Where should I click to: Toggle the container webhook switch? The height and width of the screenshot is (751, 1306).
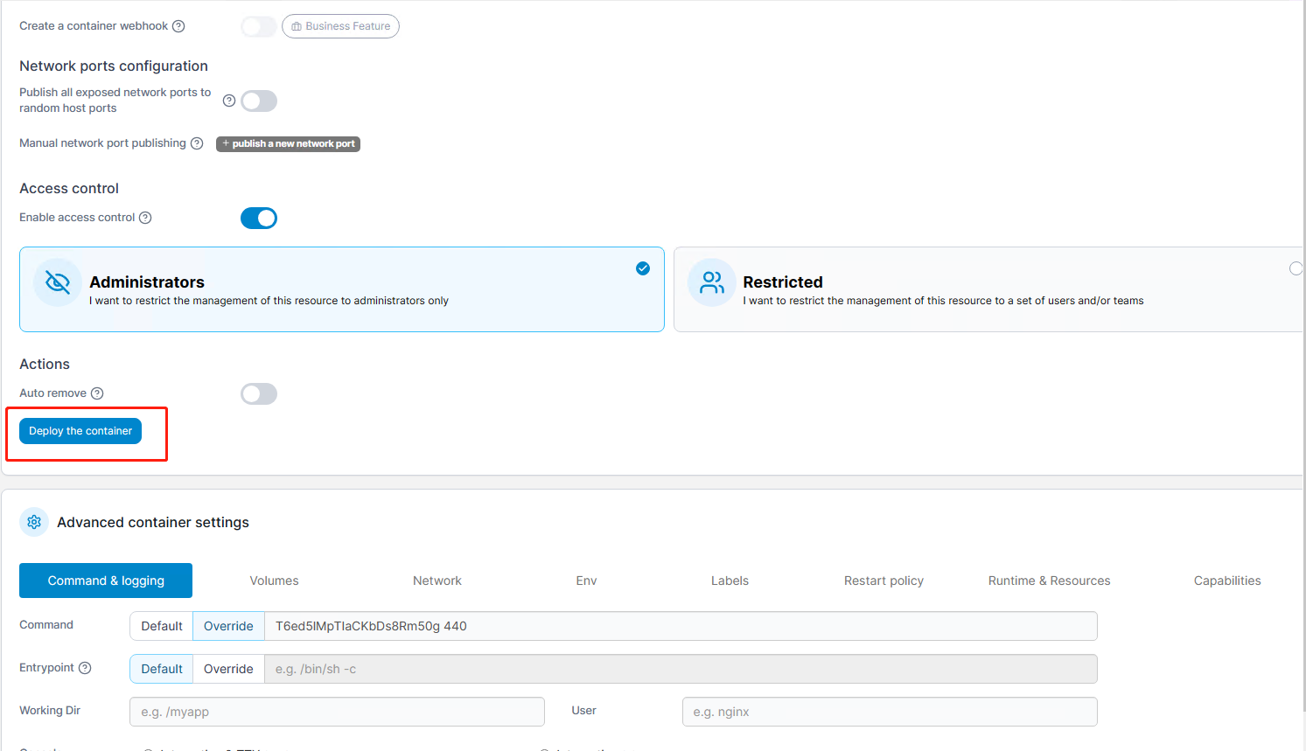tap(259, 26)
